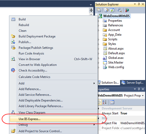Click the editor split bar handle
This screenshot has height=134, width=146.
point(91,10)
